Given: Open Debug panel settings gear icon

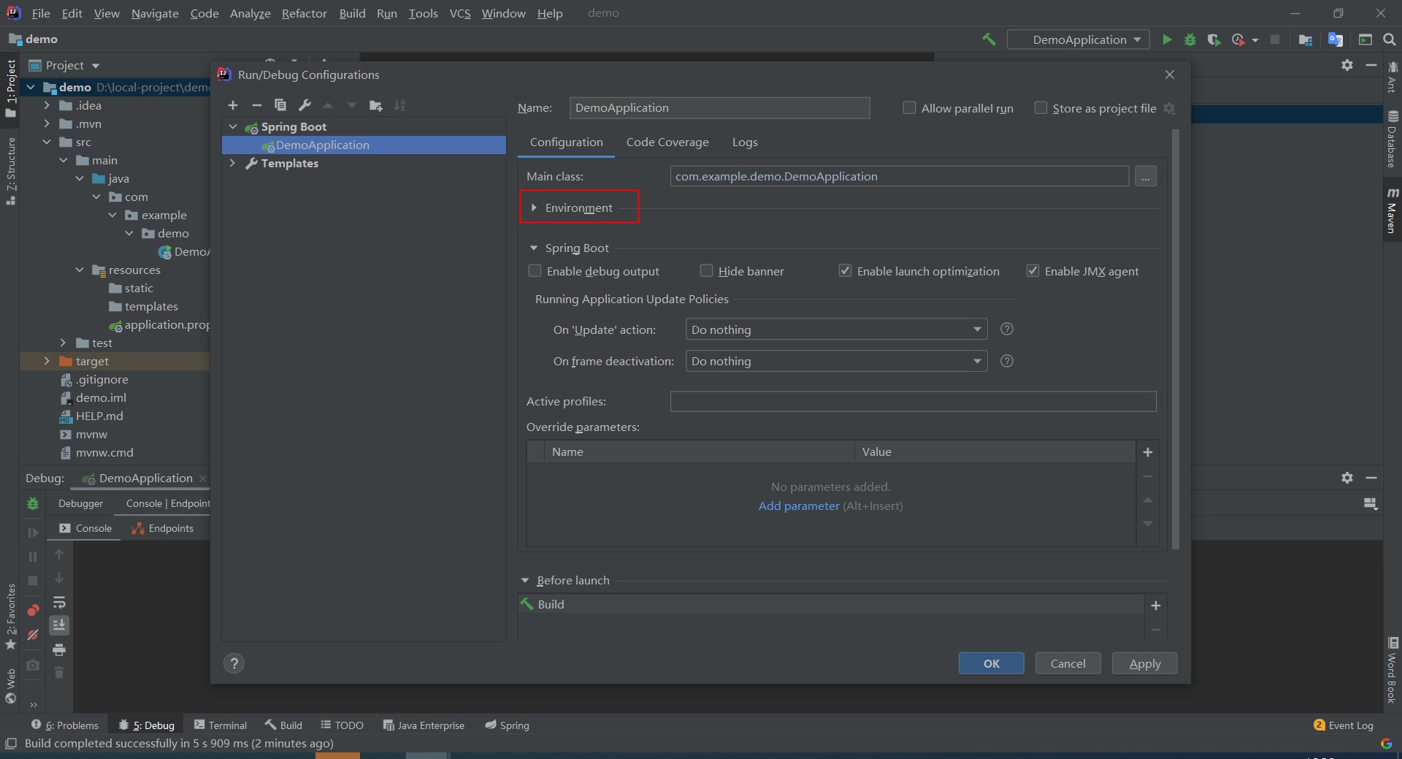Looking at the screenshot, I should click(x=1347, y=477).
